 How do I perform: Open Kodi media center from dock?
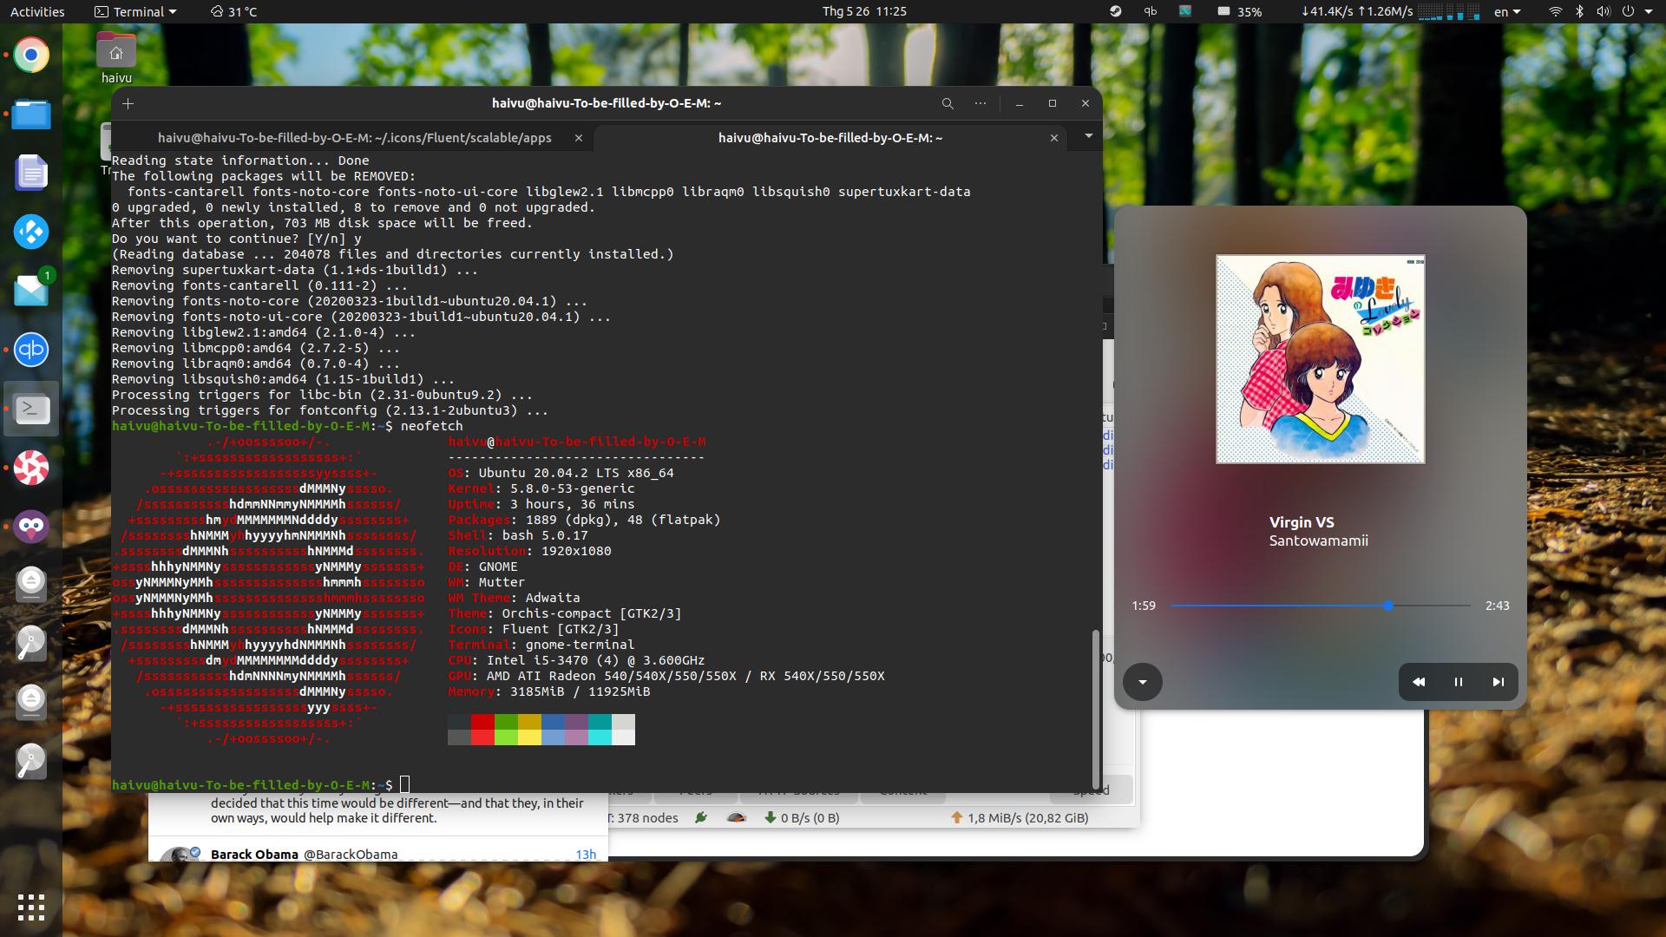coord(31,232)
